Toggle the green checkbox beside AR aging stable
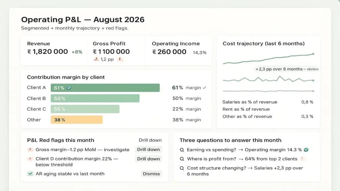Viewport: 340px width, 191px height. [x=30, y=174]
